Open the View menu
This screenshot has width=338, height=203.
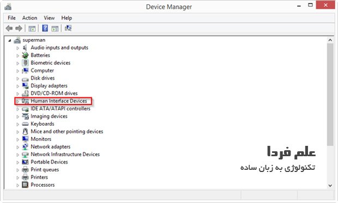point(49,18)
